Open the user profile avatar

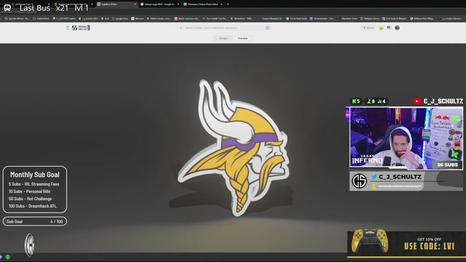(397, 28)
